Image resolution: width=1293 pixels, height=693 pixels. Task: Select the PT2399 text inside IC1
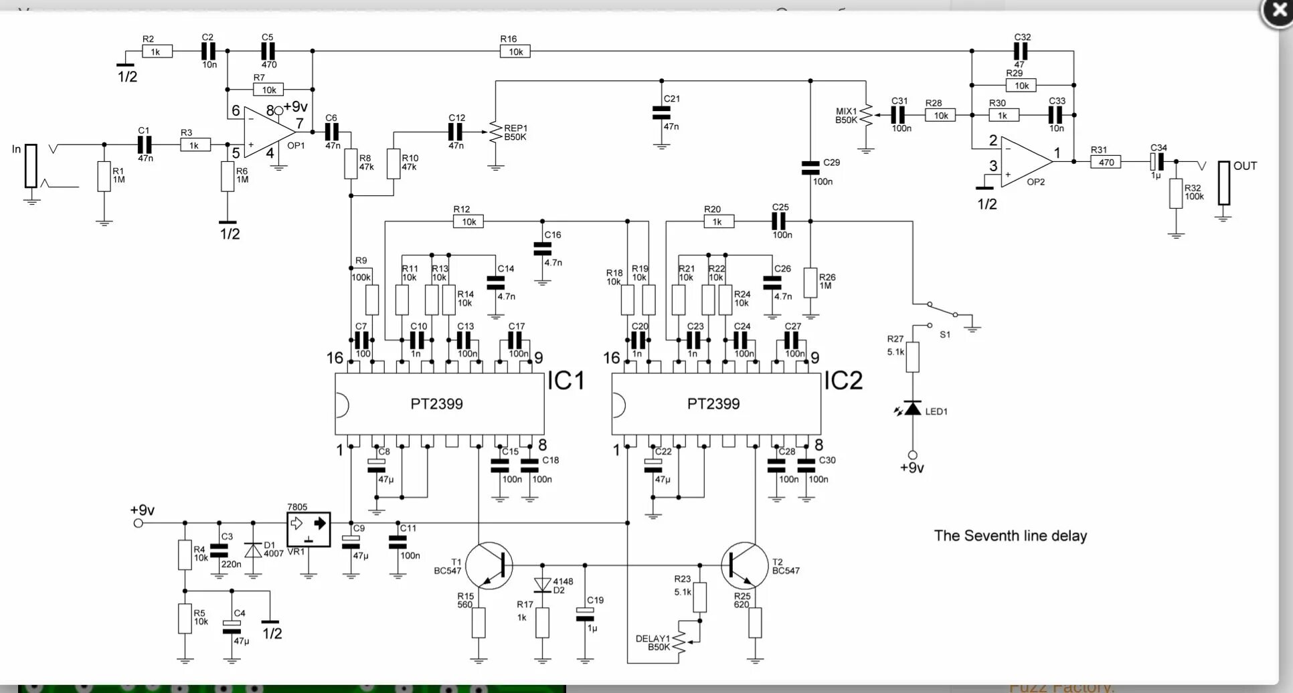(x=436, y=404)
